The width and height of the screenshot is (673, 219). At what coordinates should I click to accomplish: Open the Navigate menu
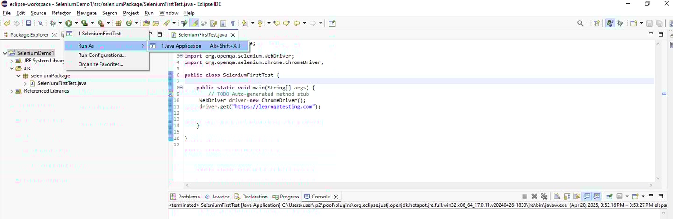point(86,13)
